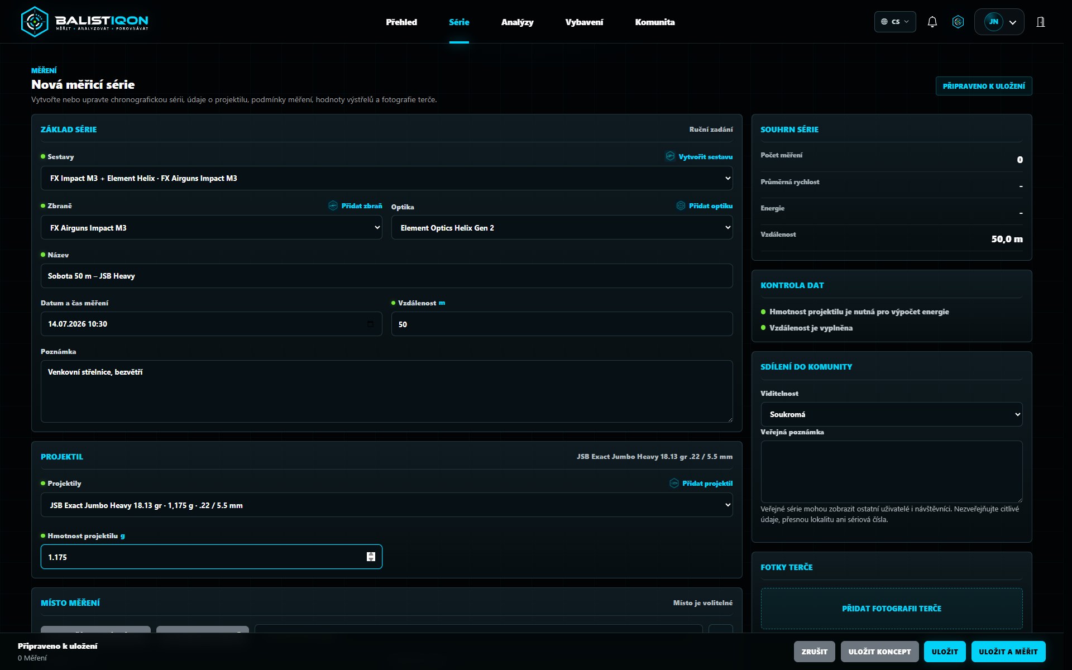Click the Přidat zbraň icon
The image size is (1072, 670).
coord(333,205)
